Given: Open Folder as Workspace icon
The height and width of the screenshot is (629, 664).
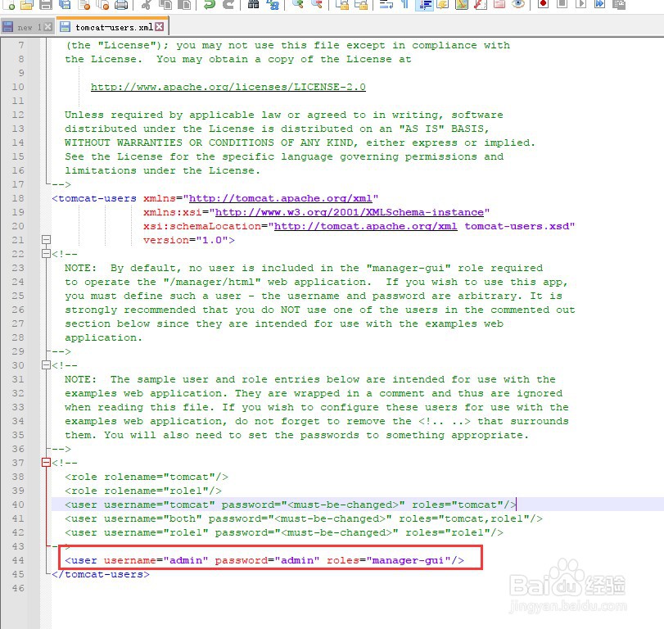Looking at the screenshot, I should [499, 4].
